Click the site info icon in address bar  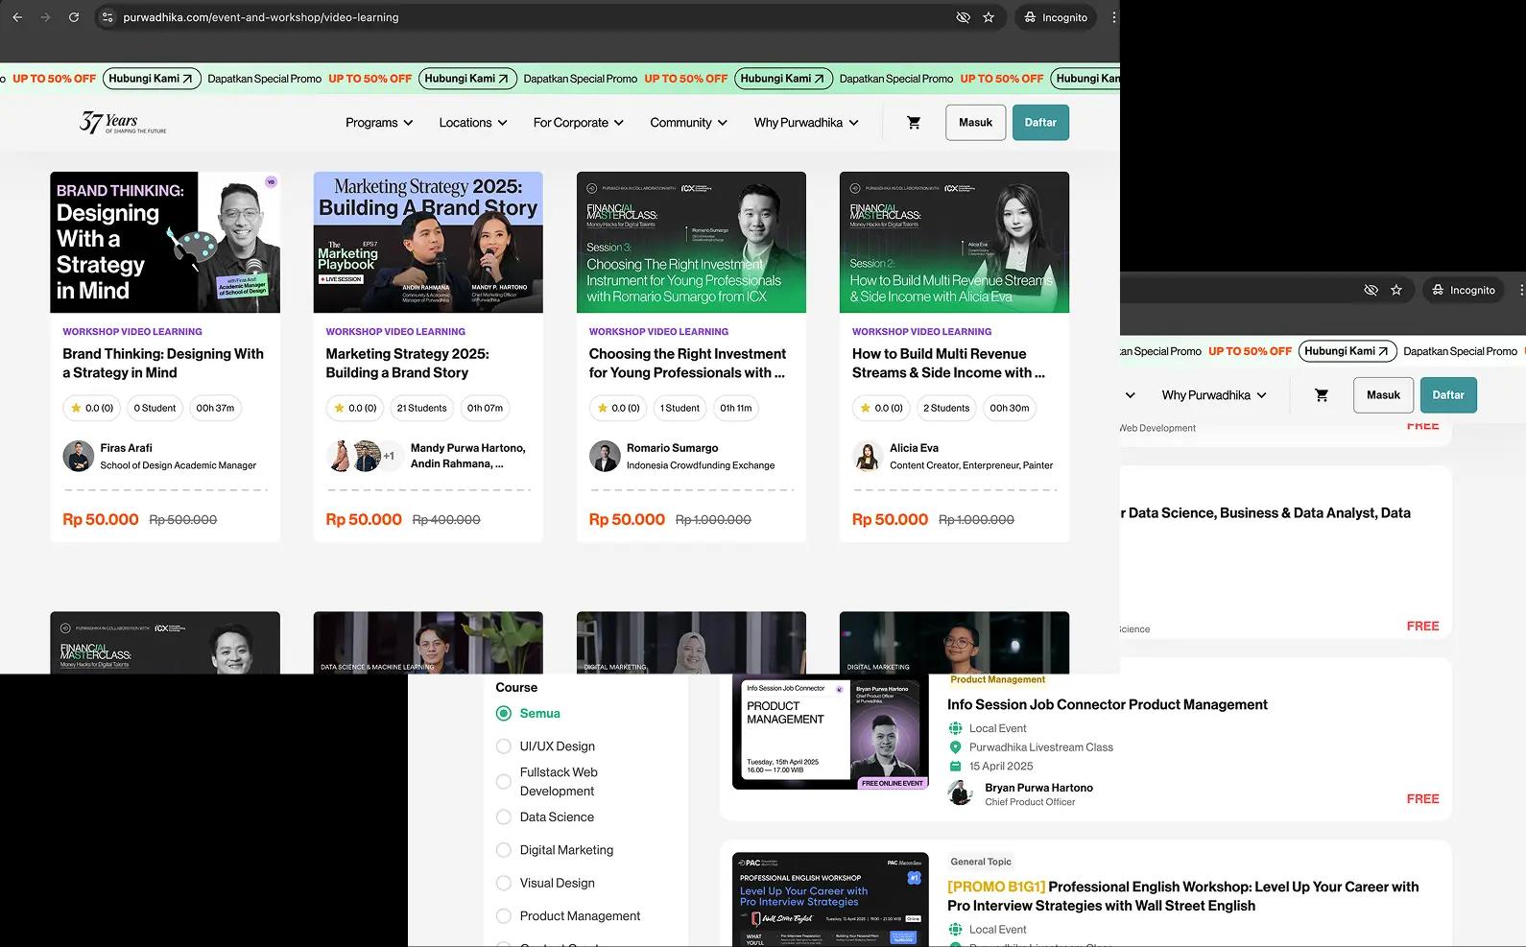coord(107,17)
